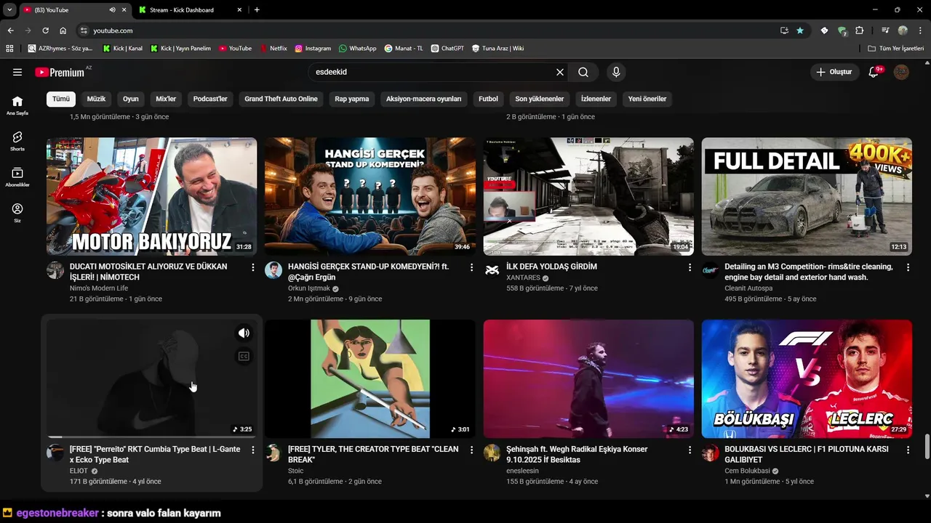Select the İzlenenler filter chip
The width and height of the screenshot is (931, 523).
(596, 99)
